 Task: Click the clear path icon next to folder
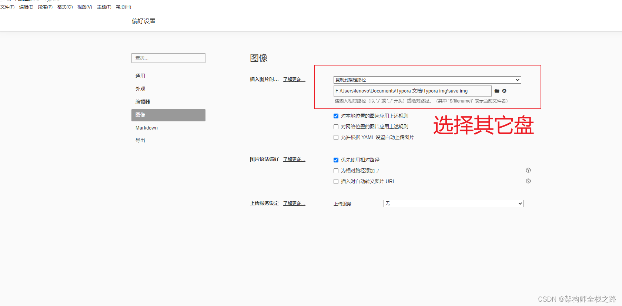tap(504, 91)
